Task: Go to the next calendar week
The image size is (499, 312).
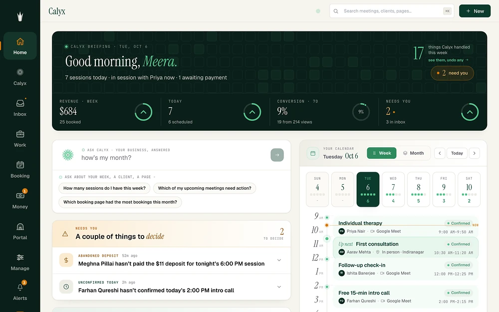Action: point(474,153)
